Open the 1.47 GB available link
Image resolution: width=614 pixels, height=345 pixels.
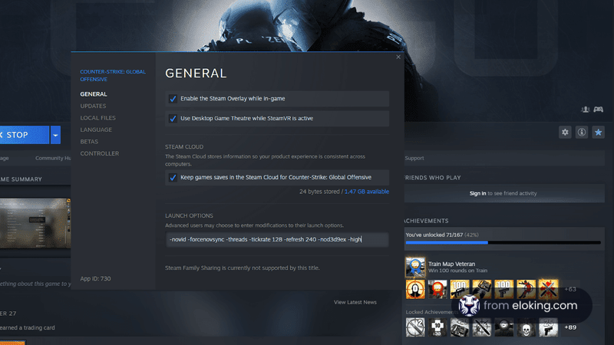point(367,192)
